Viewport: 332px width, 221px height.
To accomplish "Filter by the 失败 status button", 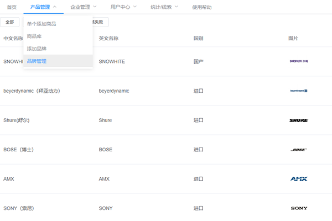I will [100, 22].
